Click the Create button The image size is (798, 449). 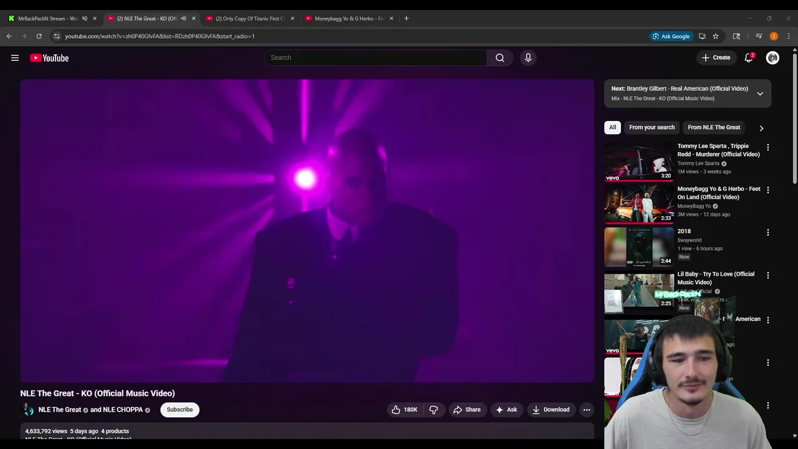pos(716,57)
